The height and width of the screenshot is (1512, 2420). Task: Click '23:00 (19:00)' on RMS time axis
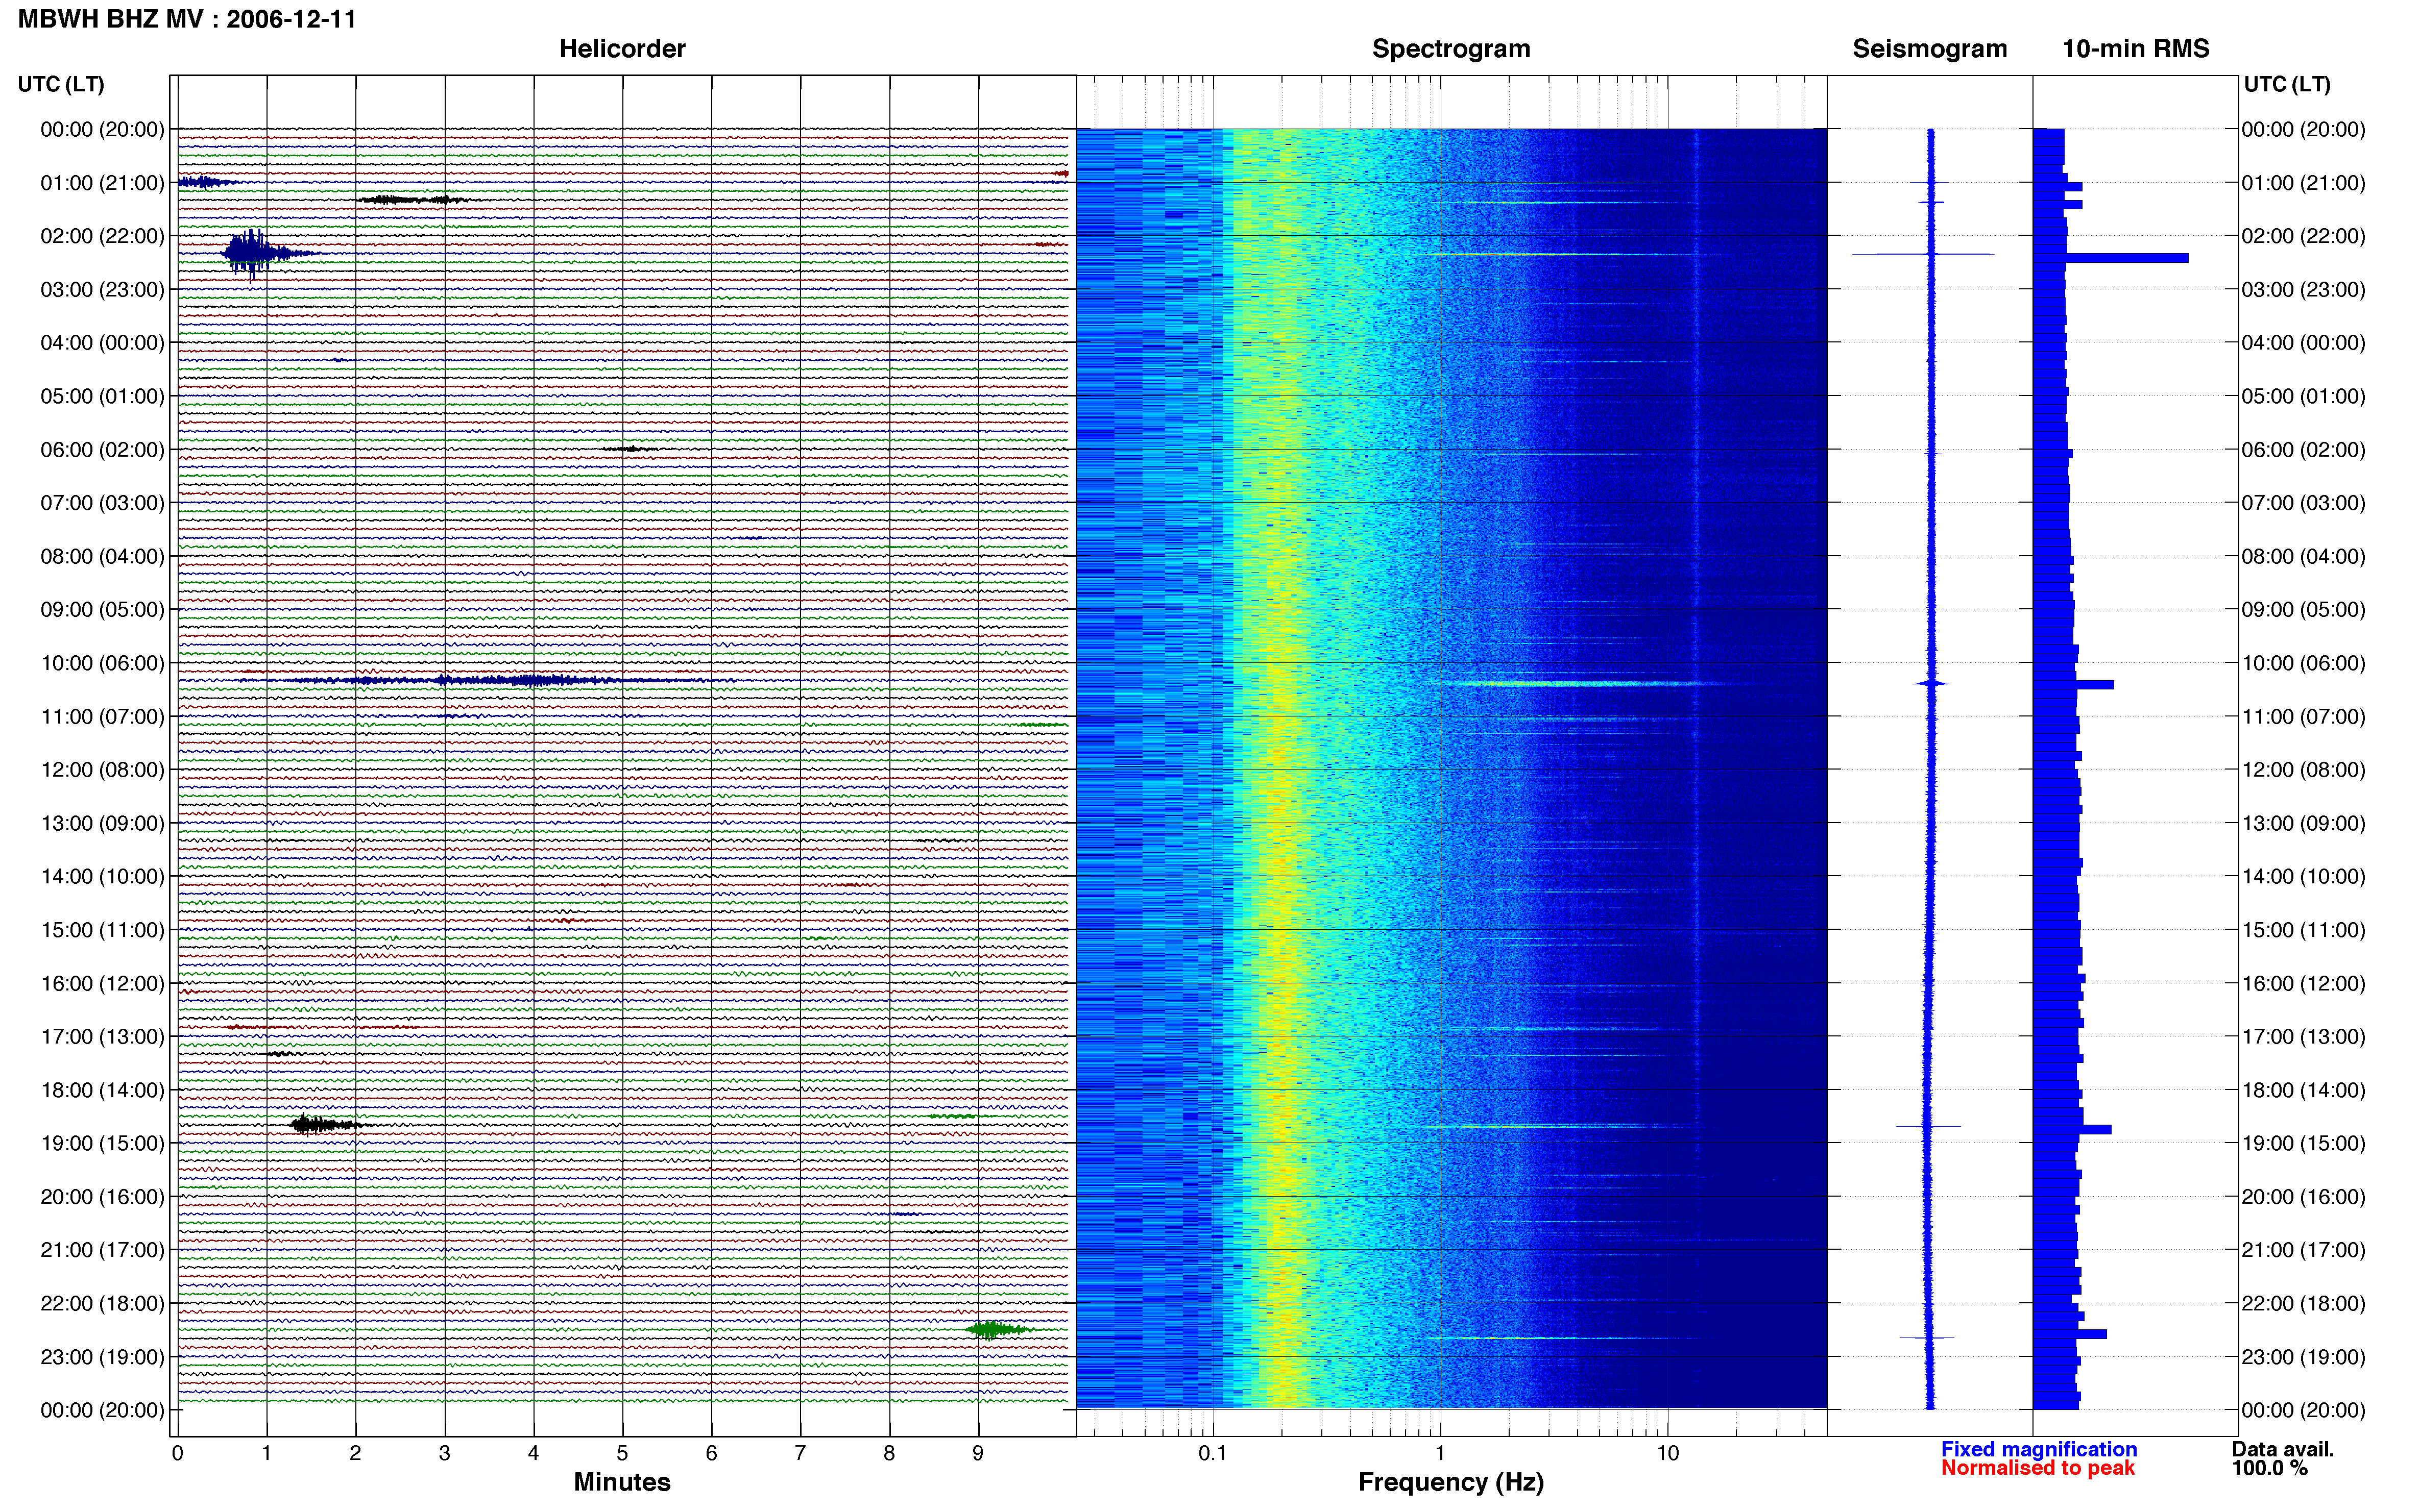(2303, 1357)
